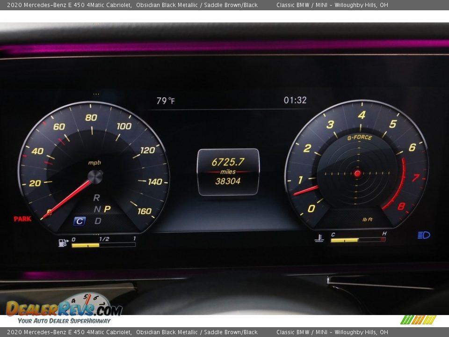Click the fuel level gauge bar
The height and width of the screenshot is (337, 449).
tap(103, 245)
